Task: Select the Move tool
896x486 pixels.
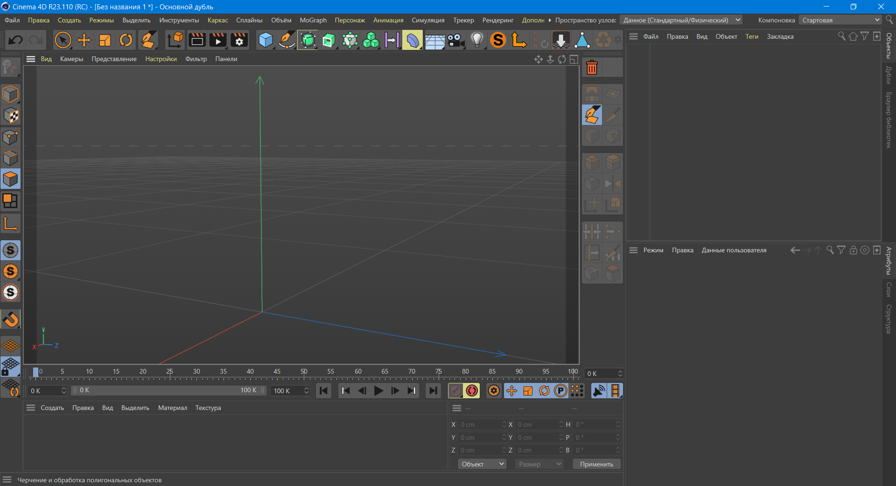Action: (84, 40)
